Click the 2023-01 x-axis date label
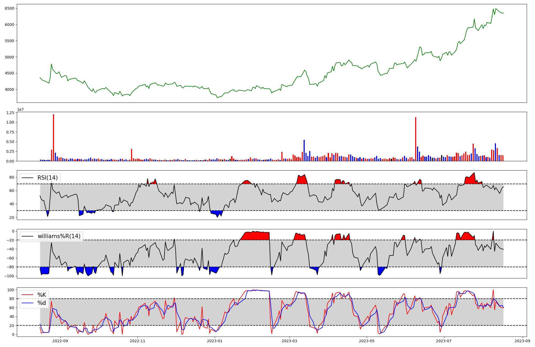Screen dimensions: 535x347 coord(215,341)
